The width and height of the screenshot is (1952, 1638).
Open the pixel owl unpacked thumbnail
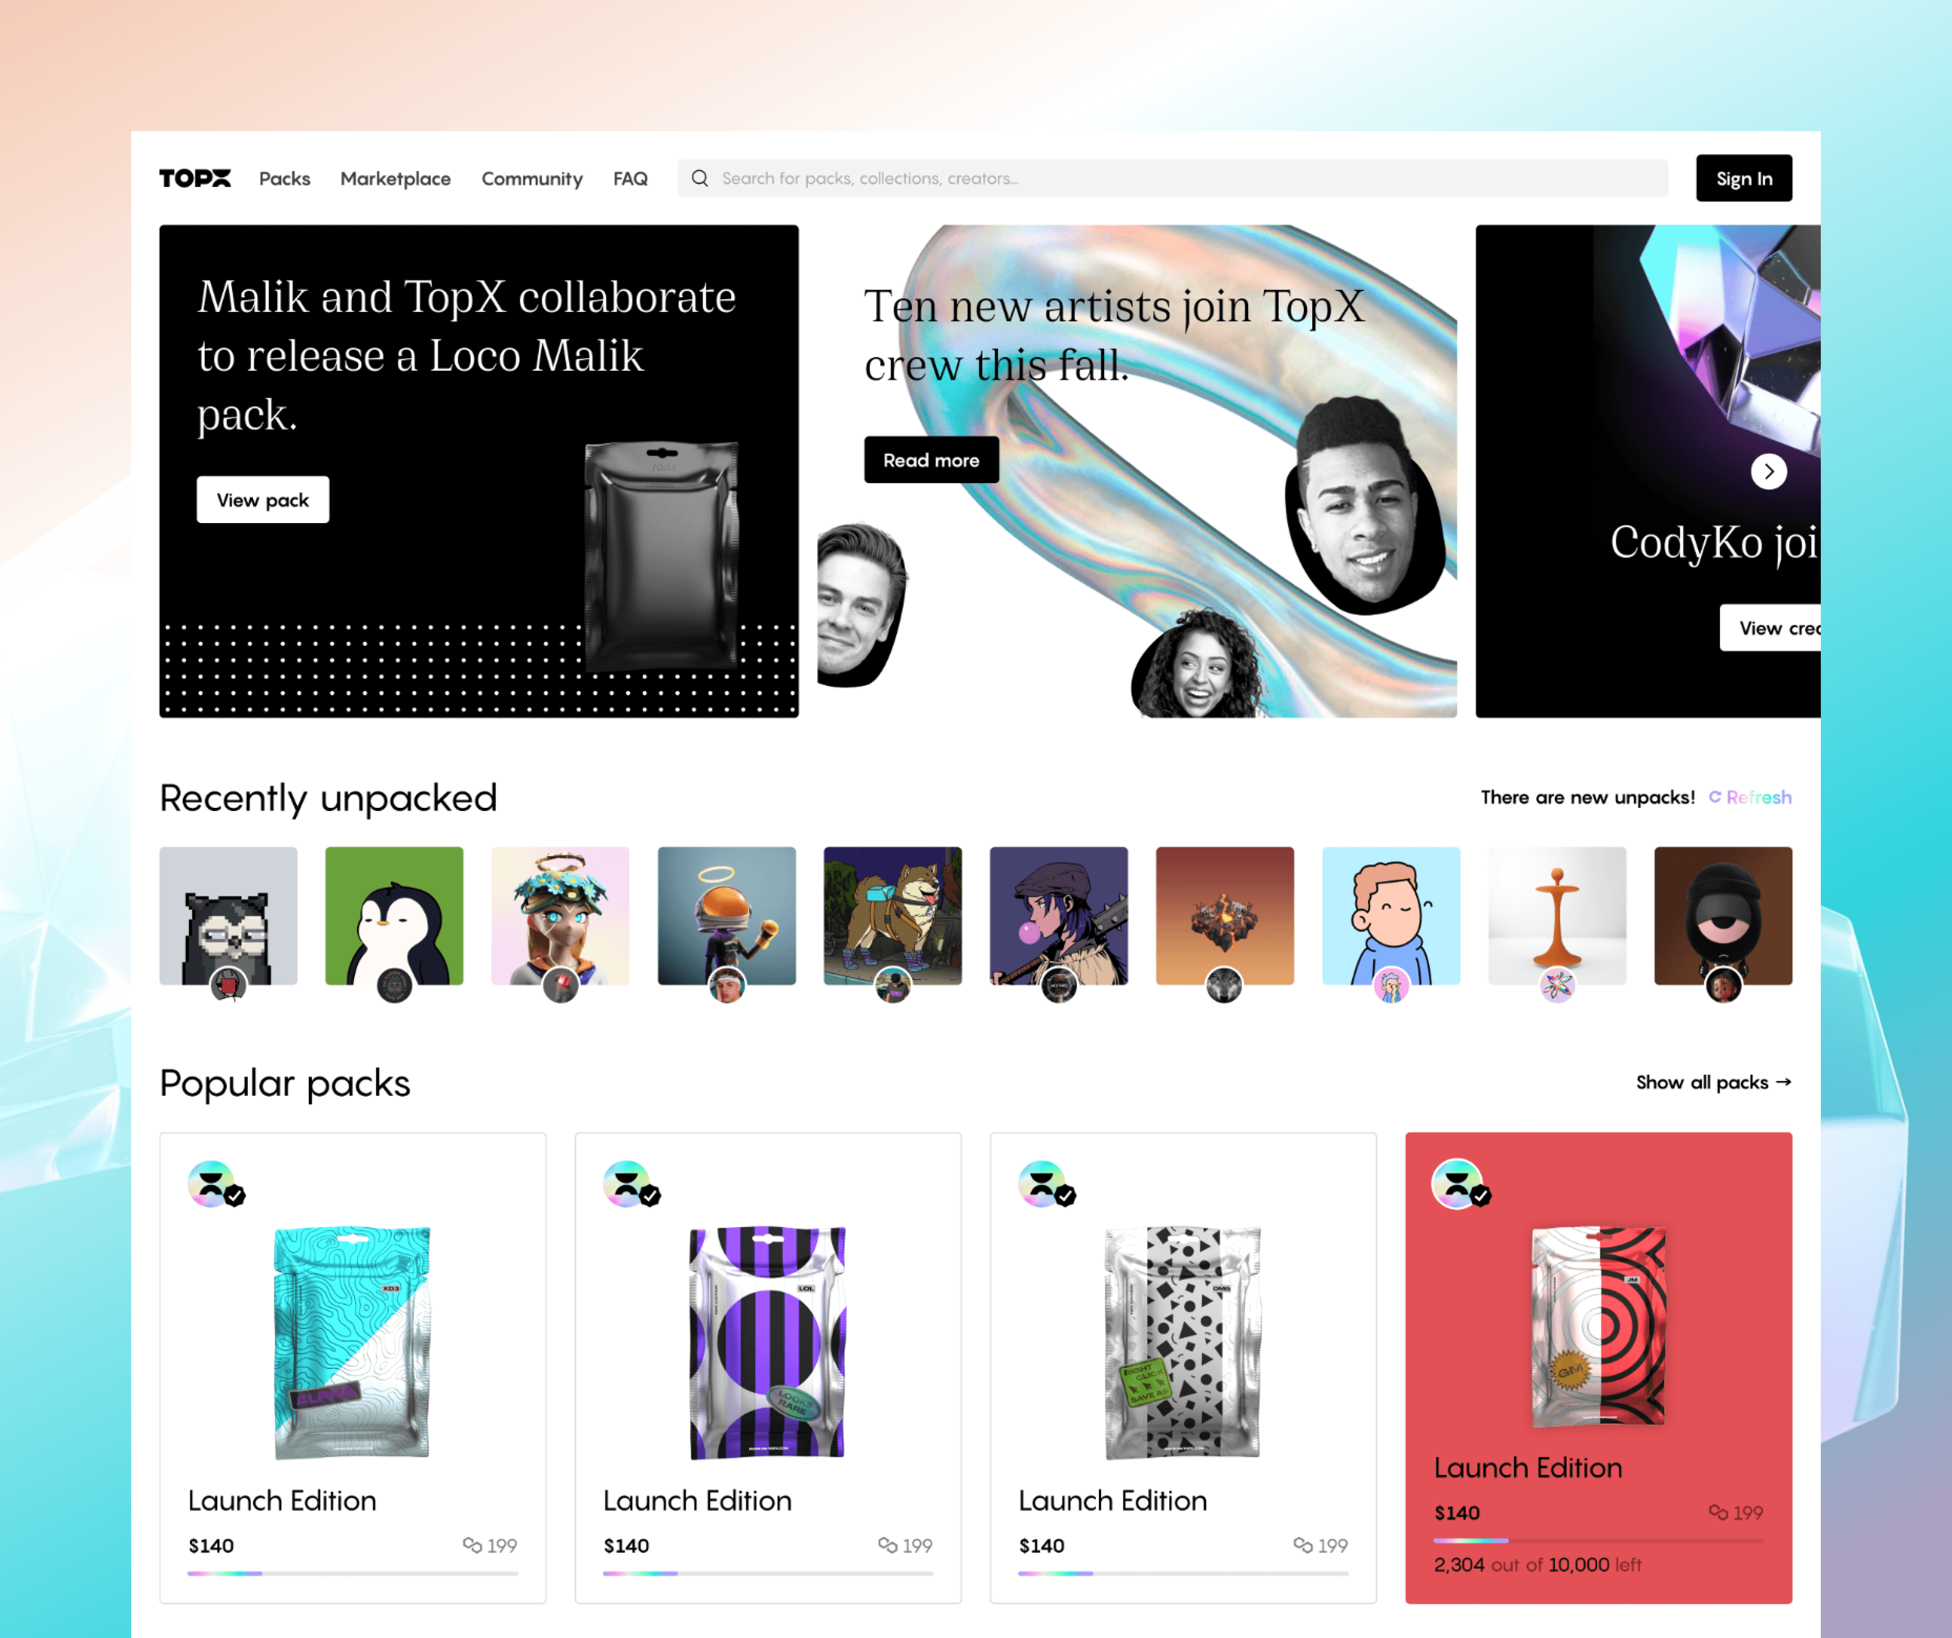click(x=228, y=915)
